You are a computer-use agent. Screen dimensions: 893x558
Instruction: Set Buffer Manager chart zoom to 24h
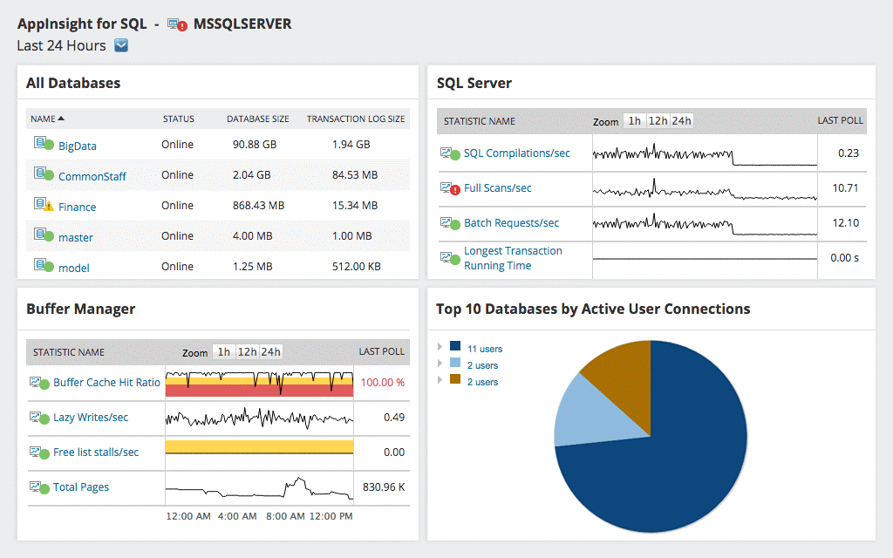point(270,352)
